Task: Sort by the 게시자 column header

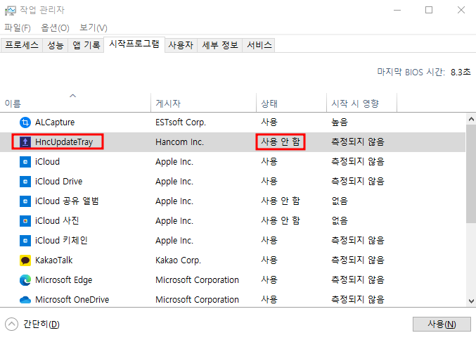Action: click(203, 102)
